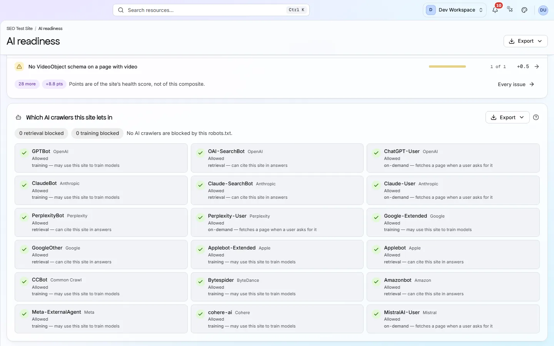Click the Google-Extended allowed check icon
The width and height of the screenshot is (554, 346).
[376, 217]
